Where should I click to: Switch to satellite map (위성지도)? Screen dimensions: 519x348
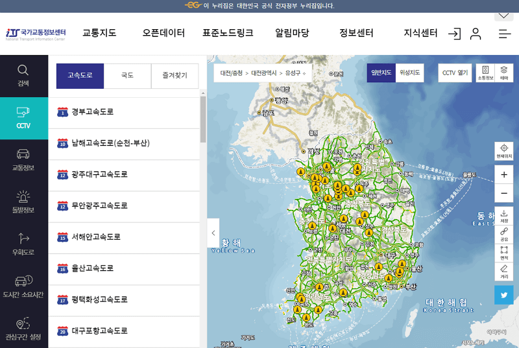[410, 73]
